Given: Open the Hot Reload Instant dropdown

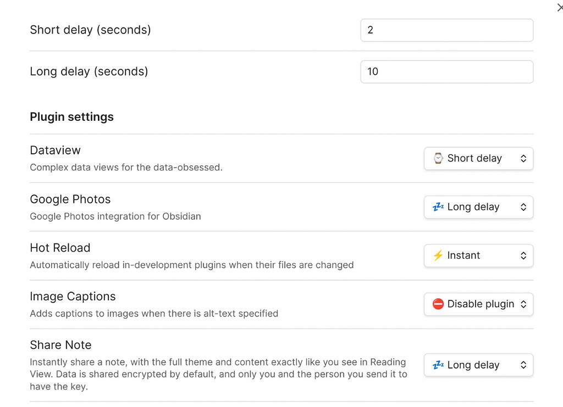Looking at the screenshot, I should point(478,255).
